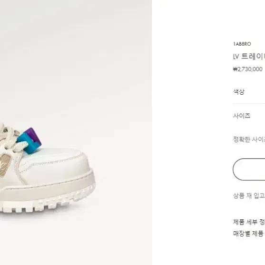
Task: Open the 정확한 사이즈 size guide link
Action: 249,139
